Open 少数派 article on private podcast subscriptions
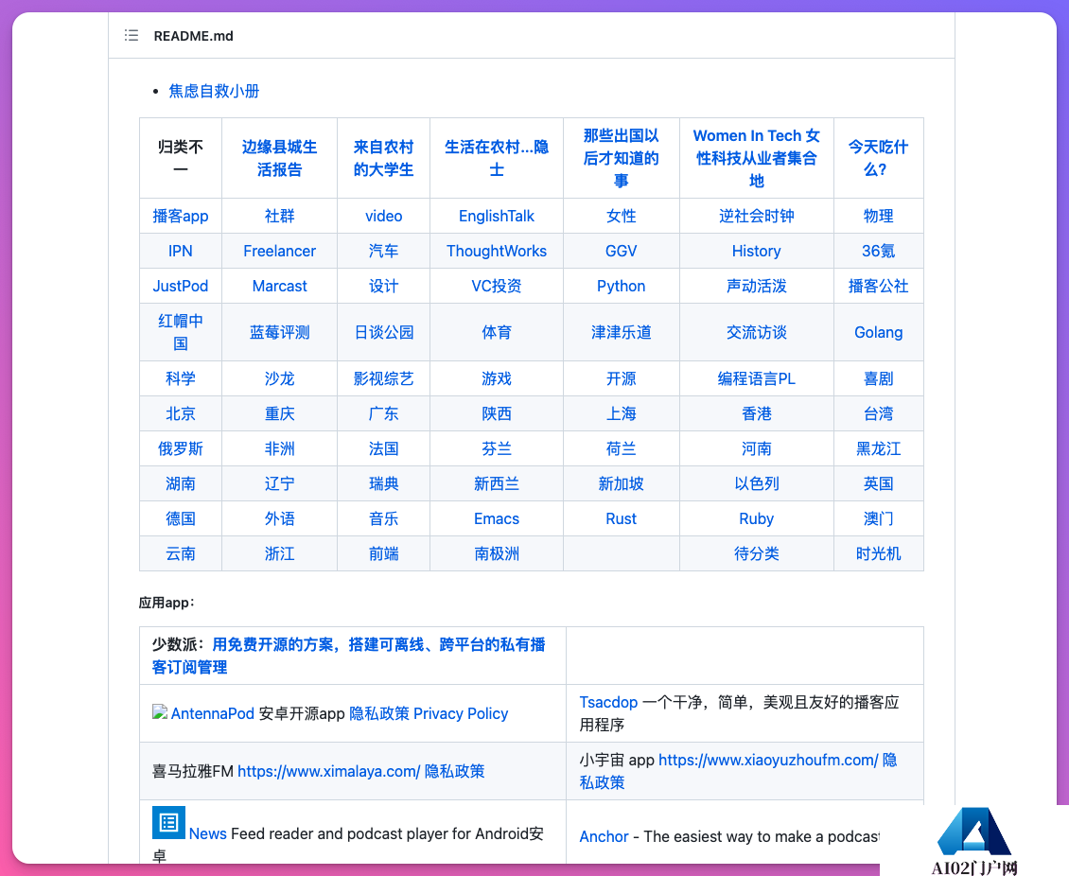 pyautogui.click(x=348, y=656)
